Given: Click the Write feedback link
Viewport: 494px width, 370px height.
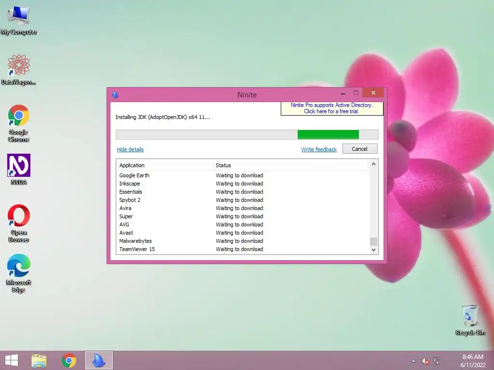Looking at the screenshot, I should [x=319, y=149].
